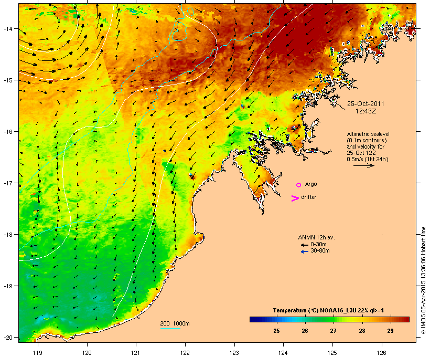Click the dark red end of colorbar
Image resolution: width=430 pixels, height=357 pixels.
pyautogui.click(x=406, y=319)
